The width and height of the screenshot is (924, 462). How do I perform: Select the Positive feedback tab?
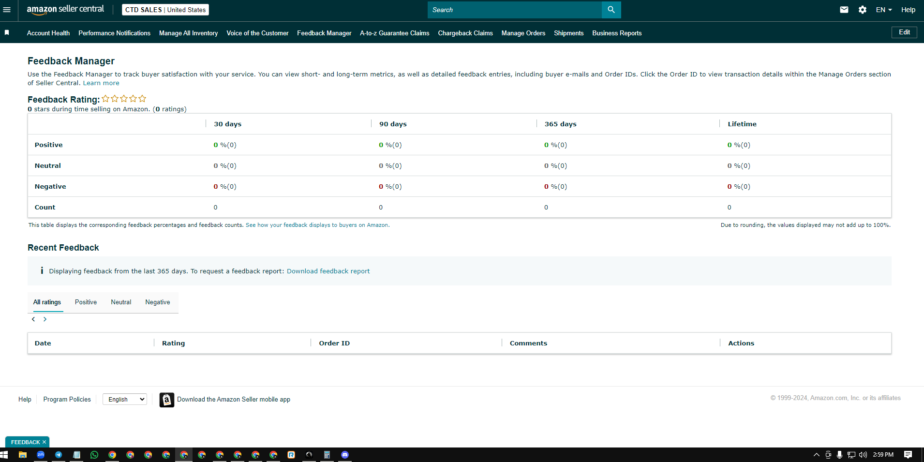[86, 302]
